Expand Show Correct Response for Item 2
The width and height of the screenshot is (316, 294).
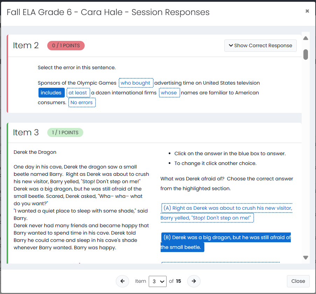point(260,45)
